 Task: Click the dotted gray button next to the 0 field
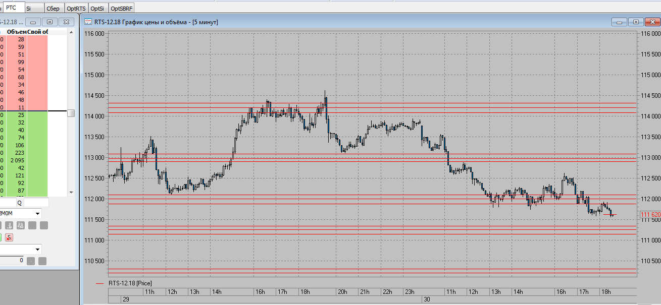coord(31,261)
